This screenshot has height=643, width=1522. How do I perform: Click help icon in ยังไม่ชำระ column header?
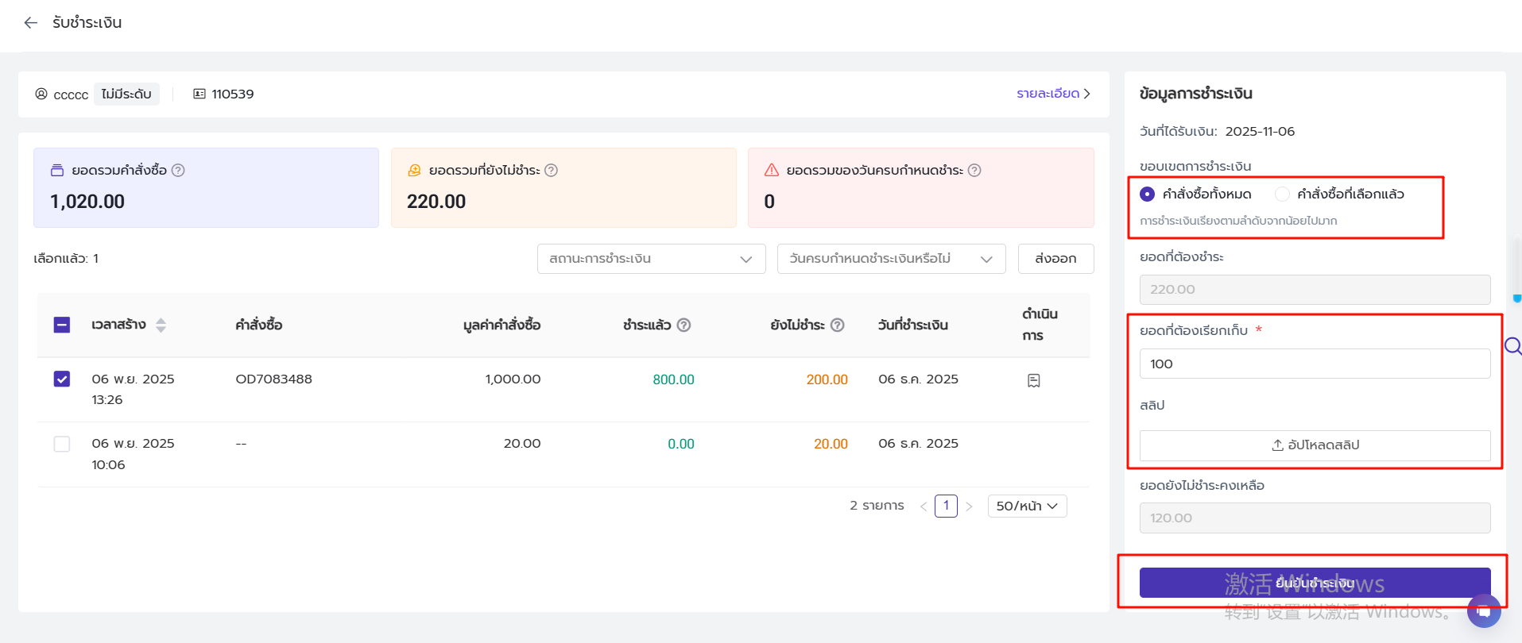pos(837,325)
